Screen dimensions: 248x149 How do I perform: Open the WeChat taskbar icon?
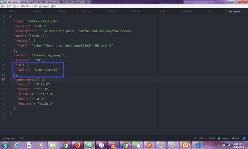tap(137, 145)
